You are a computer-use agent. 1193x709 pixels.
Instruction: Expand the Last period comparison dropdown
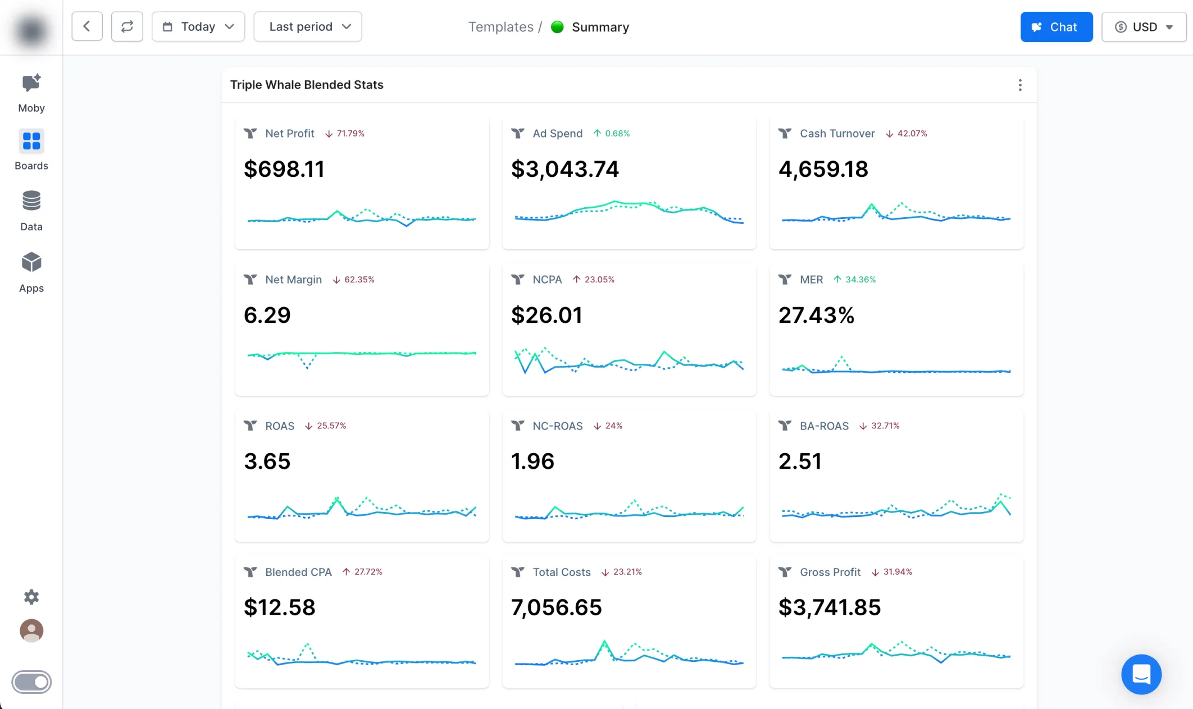(x=308, y=26)
